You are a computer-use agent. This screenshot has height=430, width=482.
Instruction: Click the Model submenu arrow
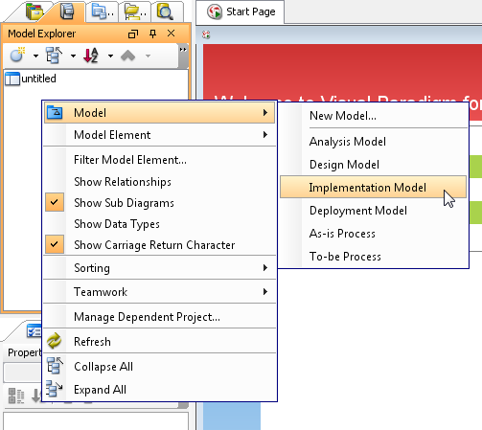pos(265,112)
